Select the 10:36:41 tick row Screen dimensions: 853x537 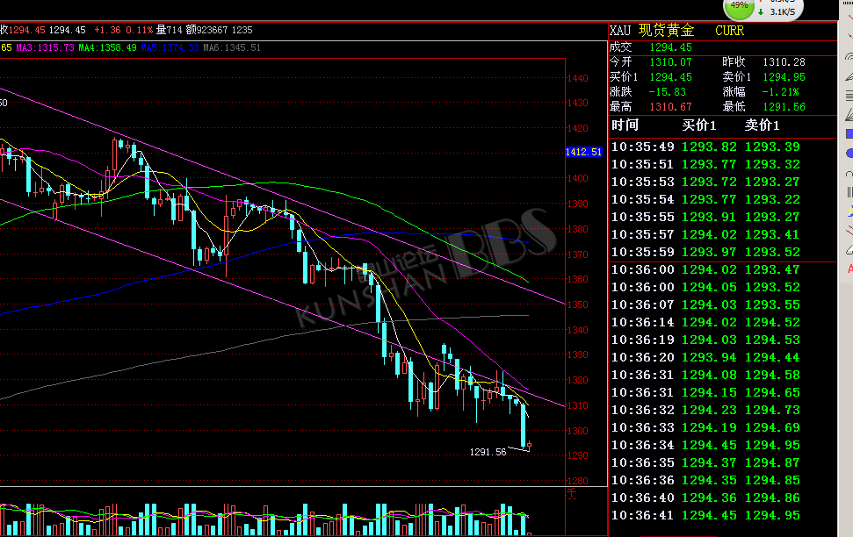click(x=705, y=515)
